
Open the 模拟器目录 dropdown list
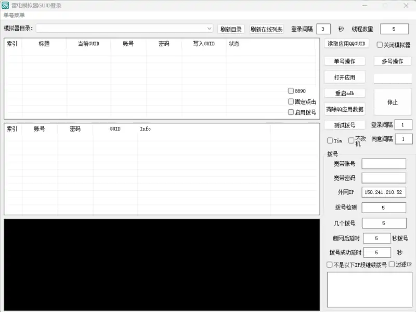[x=209, y=29]
